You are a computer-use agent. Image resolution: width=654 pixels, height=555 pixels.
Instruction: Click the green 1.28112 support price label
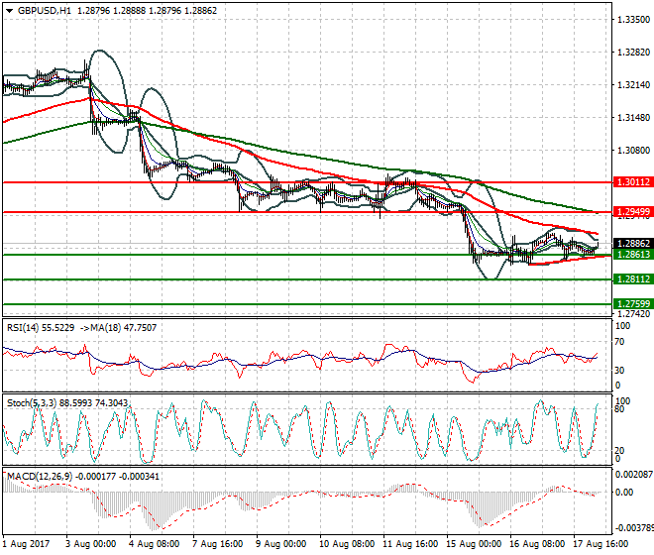(633, 279)
